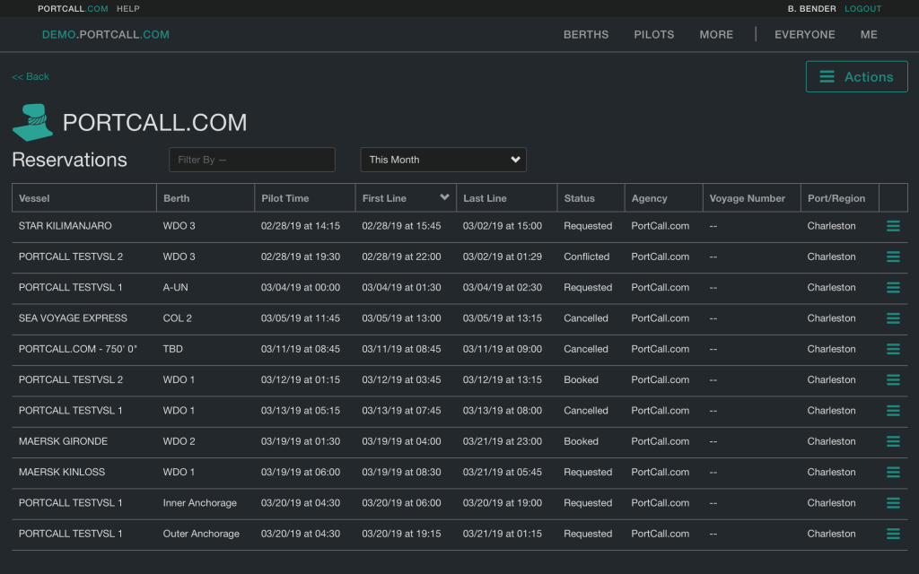This screenshot has width=919, height=574.
Task: Click the Filter By input field
Action: (x=251, y=159)
